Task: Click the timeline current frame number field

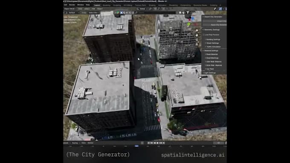Action: pos(218,143)
